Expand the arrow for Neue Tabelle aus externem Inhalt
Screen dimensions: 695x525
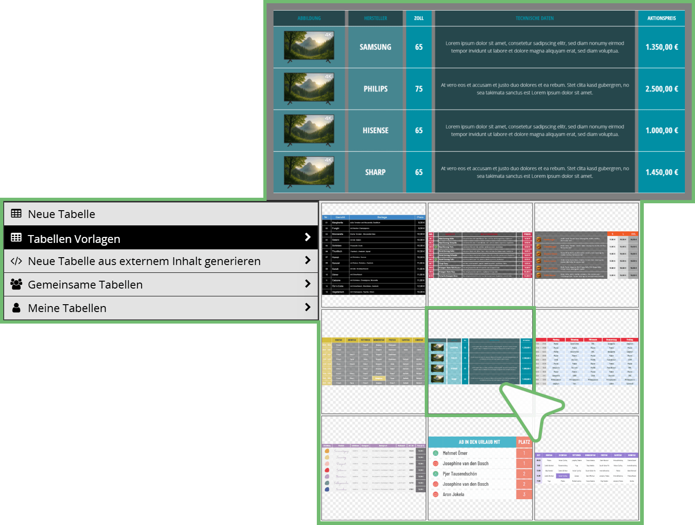308,260
